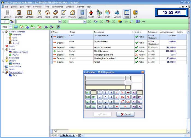Collapse the Income tree node
191x138 pixels.
tap(3, 49)
